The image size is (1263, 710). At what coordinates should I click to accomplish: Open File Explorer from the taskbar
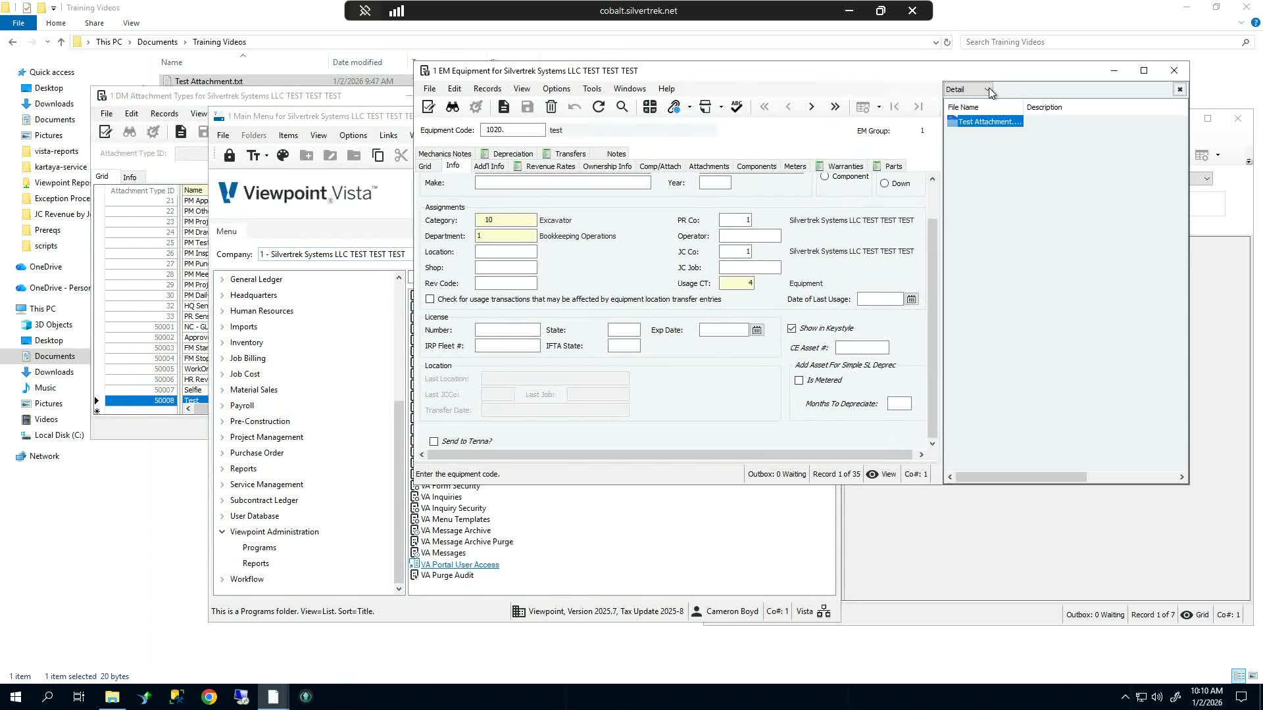point(112,697)
